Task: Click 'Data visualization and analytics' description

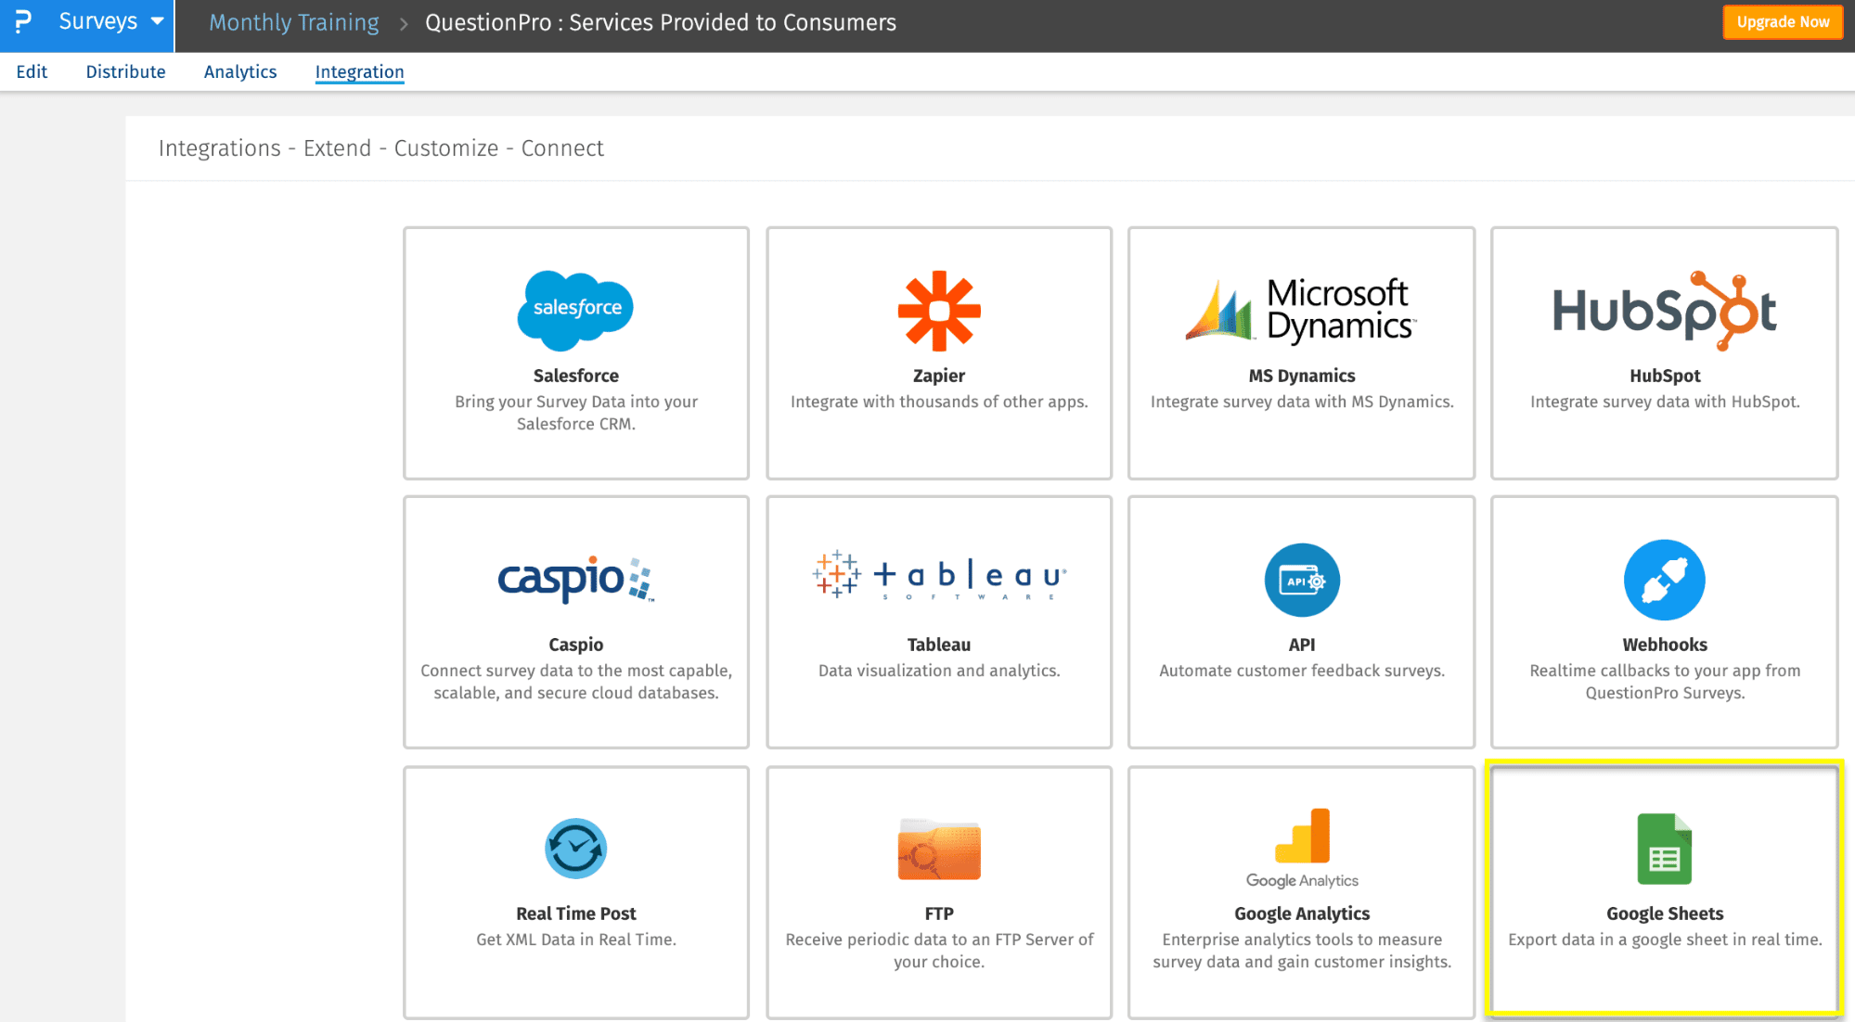Action: (x=939, y=671)
